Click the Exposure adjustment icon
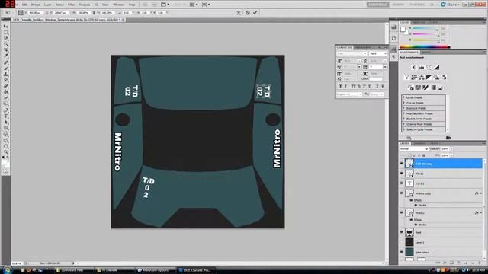The image size is (488, 274). [436, 68]
